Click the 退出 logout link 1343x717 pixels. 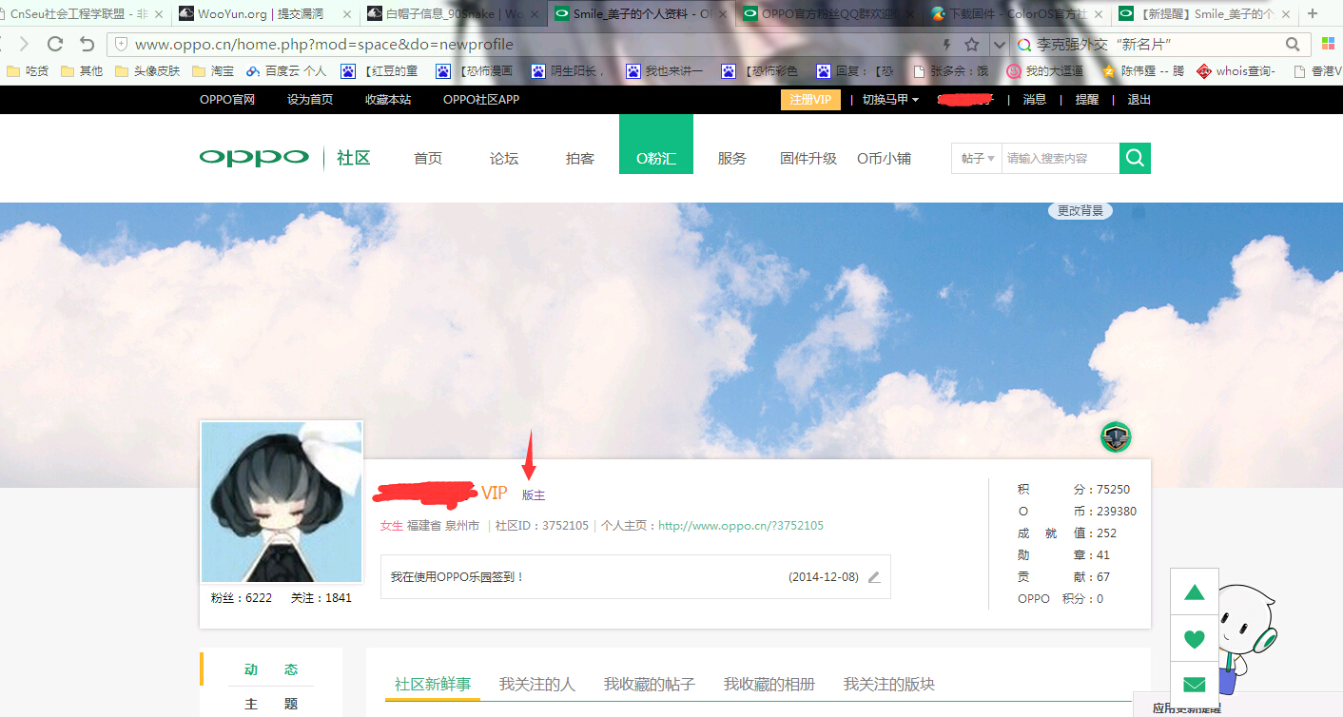pyautogui.click(x=1139, y=100)
